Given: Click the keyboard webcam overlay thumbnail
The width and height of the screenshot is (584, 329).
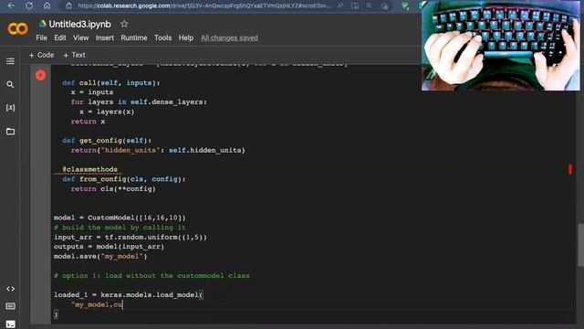Looking at the screenshot, I should click(501, 46).
